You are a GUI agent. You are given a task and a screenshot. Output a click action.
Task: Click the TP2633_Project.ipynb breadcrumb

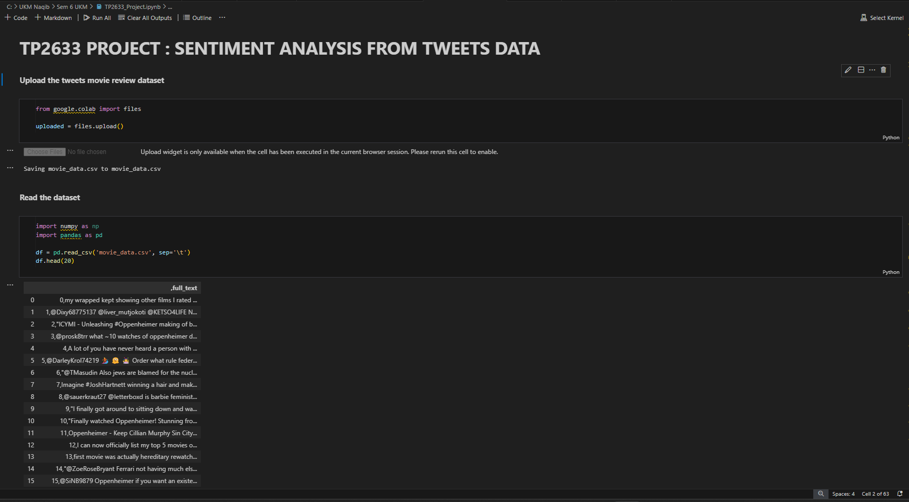pos(132,7)
